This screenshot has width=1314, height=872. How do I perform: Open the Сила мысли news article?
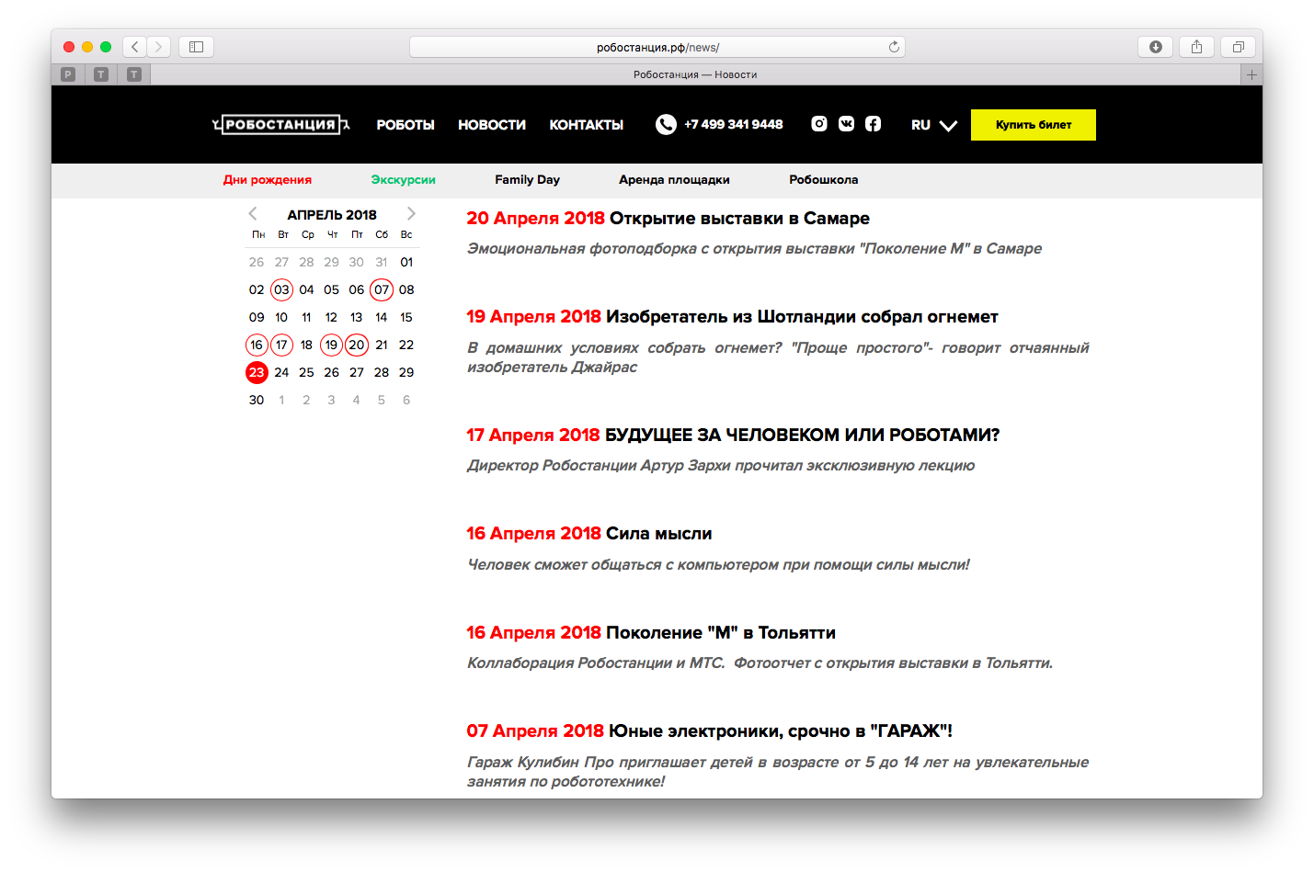[x=658, y=534]
